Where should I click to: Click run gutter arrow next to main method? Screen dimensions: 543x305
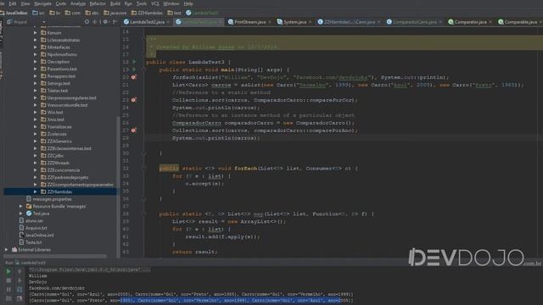[x=134, y=69]
